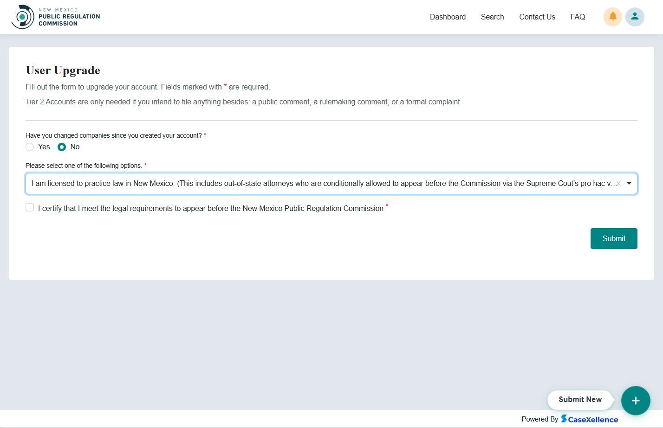Navigate to Contact Us
Viewport: 663px width, 428px height.
tap(537, 17)
